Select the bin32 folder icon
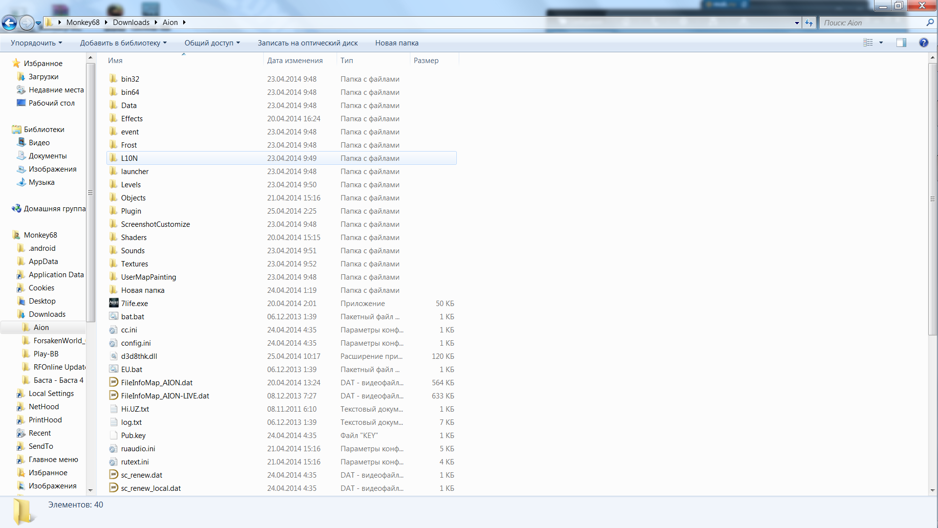This screenshot has height=528, width=938. point(113,79)
